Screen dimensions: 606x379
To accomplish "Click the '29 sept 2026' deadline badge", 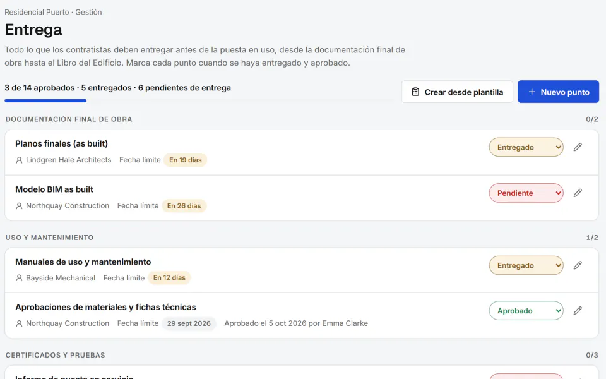I will (x=189, y=323).
